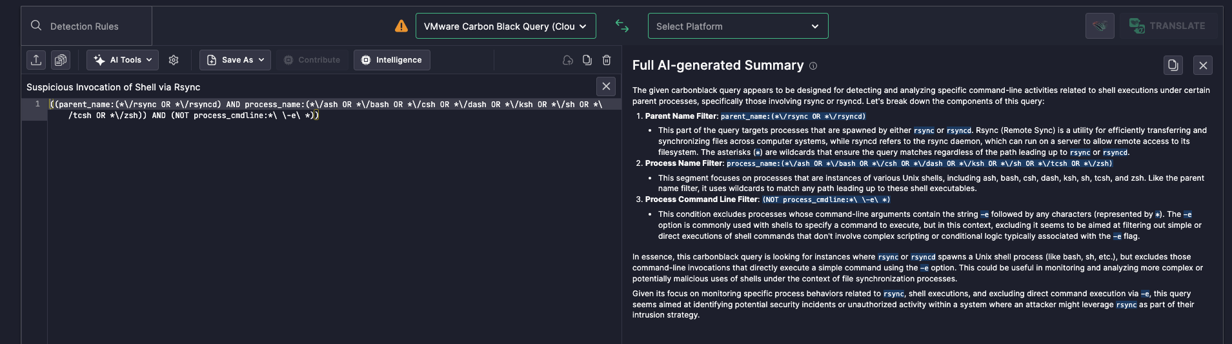This screenshot has width=1232, height=344.
Task: Close the Suspicious Invocation of Shell rule
Action: [x=606, y=86]
